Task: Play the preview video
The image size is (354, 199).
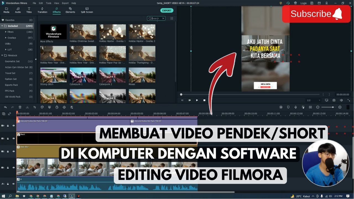Action: point(197,100)
